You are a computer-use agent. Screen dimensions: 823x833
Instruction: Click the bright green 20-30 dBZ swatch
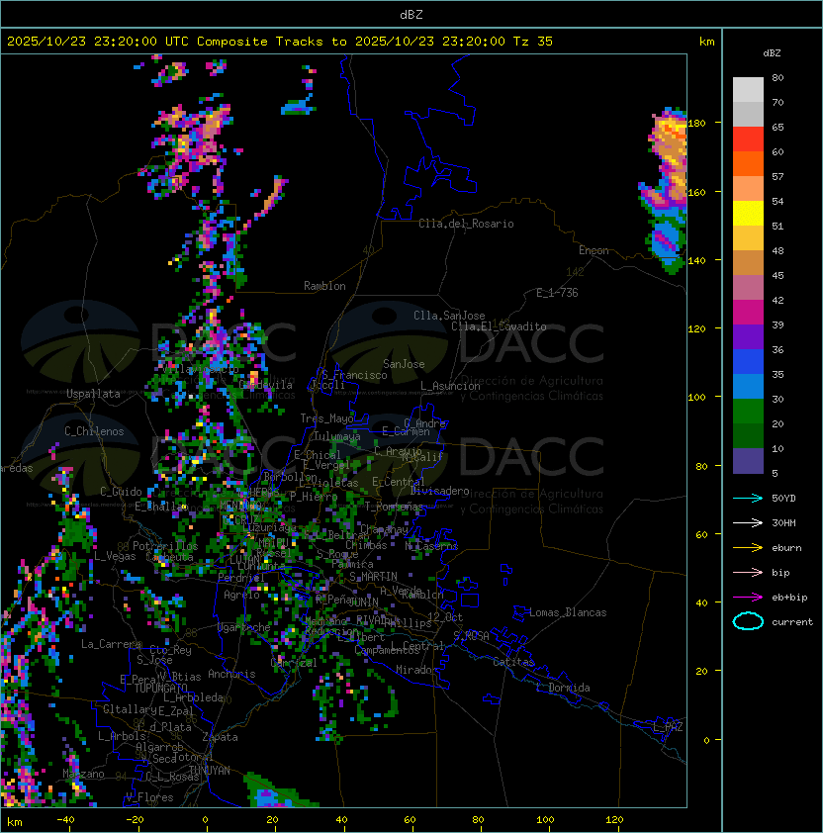coord(748,412)
